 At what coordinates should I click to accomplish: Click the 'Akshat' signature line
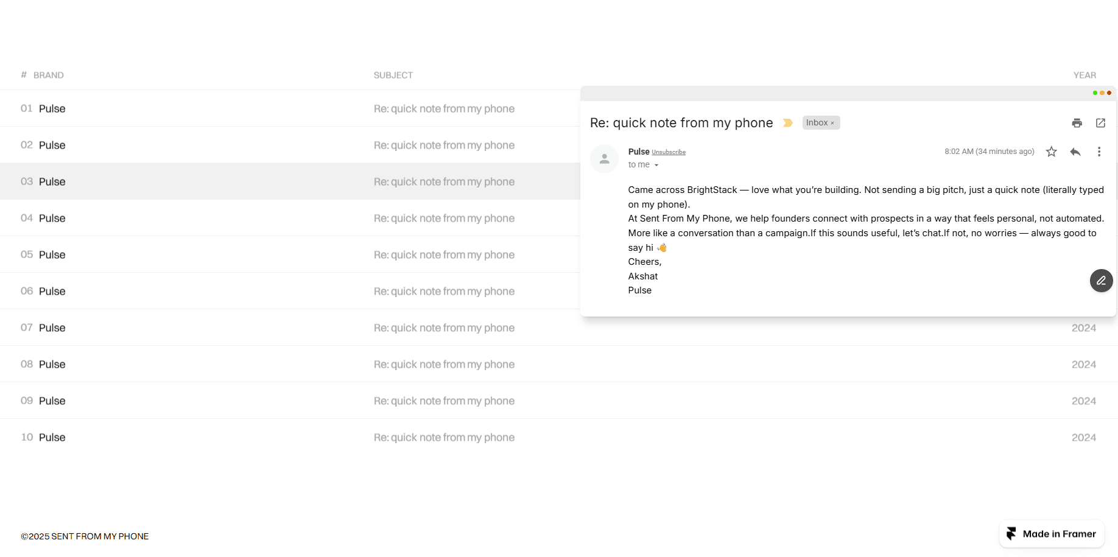coord(643,276)
